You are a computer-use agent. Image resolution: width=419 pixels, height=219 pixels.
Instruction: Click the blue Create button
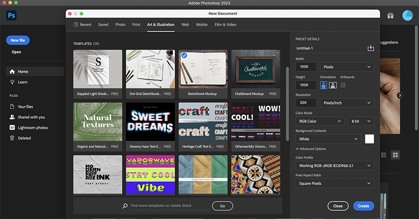point(364,206)
